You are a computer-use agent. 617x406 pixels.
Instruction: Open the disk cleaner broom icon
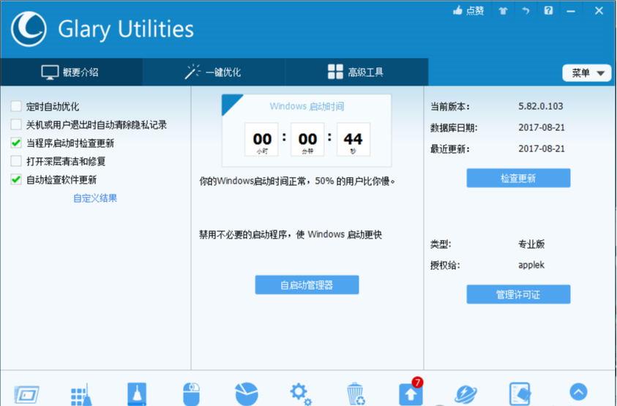click(x=137, y=394)
